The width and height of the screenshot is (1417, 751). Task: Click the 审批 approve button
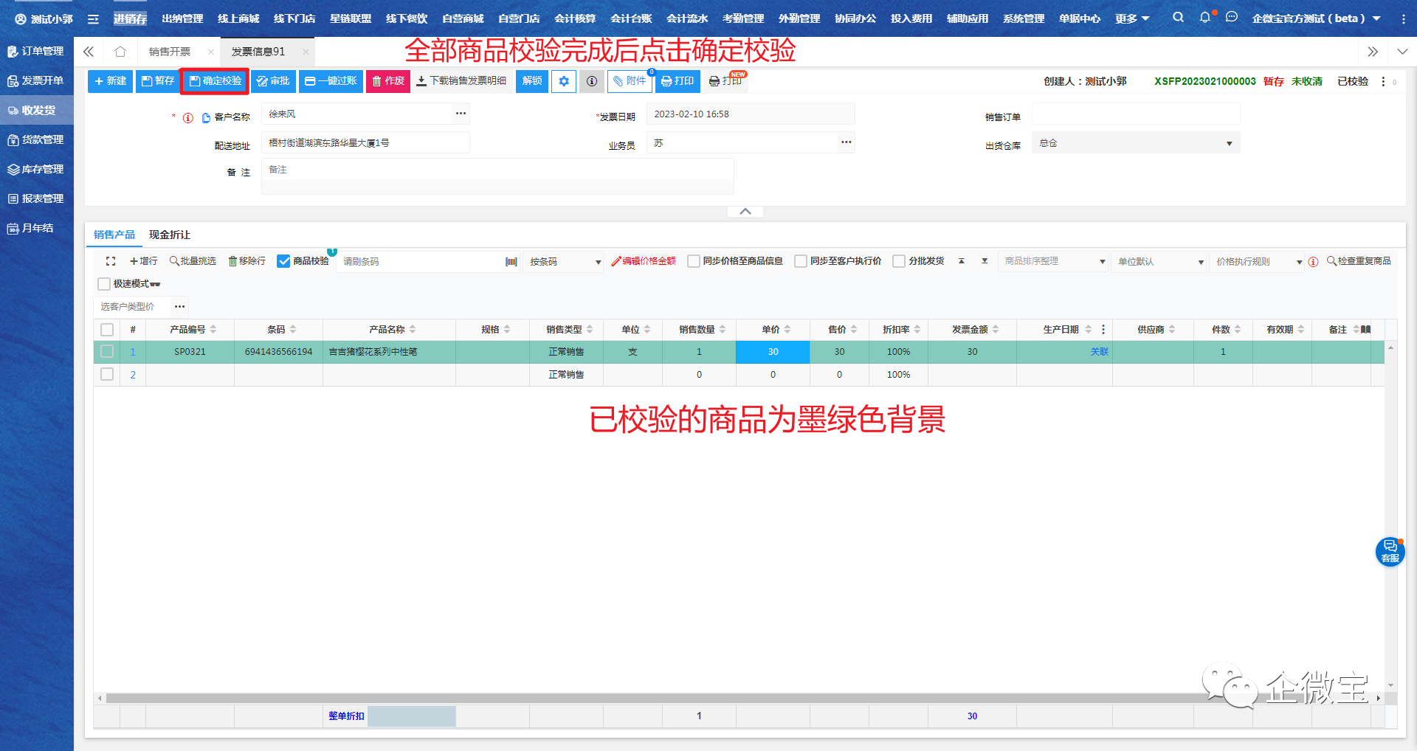[273, 81]
